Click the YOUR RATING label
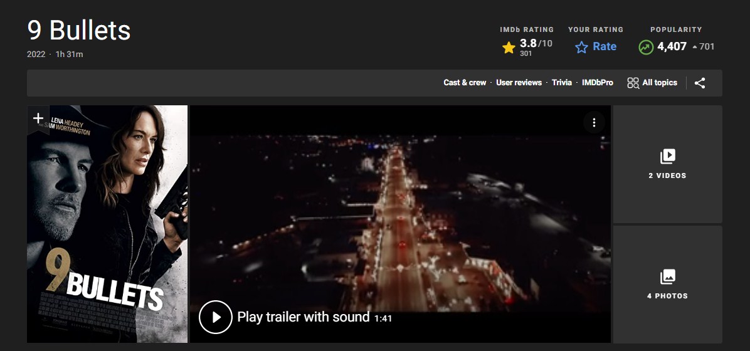Viewport: 750px width, 351px height. coord(596,29)
